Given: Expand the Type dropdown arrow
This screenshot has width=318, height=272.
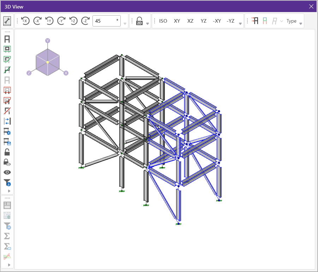Looking at the screenshot, I should tap(301, 24).
